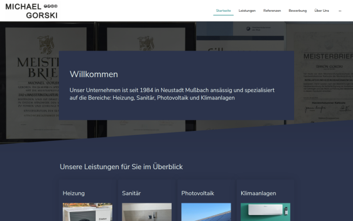Open the Startseite menu item
This screenshot has height=221, width=353.
coord(224,11)
